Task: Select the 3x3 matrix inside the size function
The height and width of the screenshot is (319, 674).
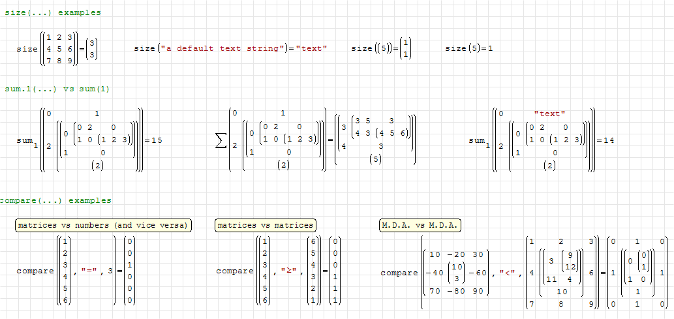Action: tap(59, 49)
